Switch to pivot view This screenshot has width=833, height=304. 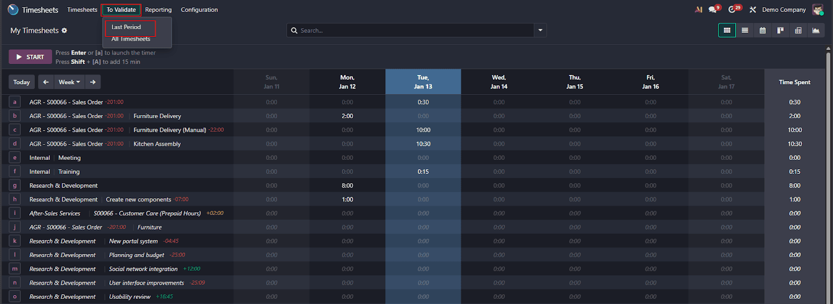(x=798, y=30)
